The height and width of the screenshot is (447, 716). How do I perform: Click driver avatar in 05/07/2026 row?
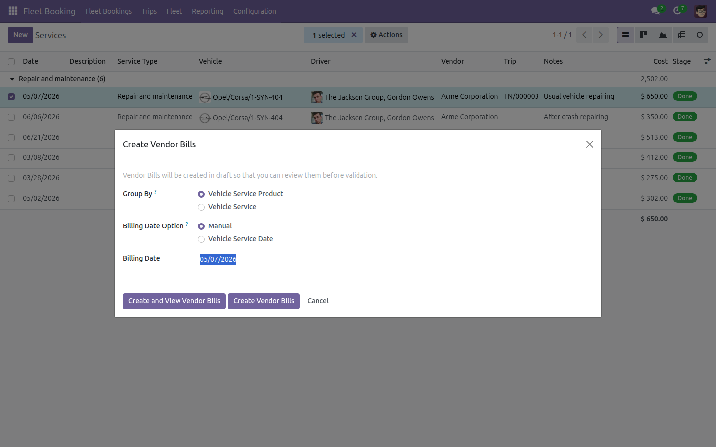point(317,97)
